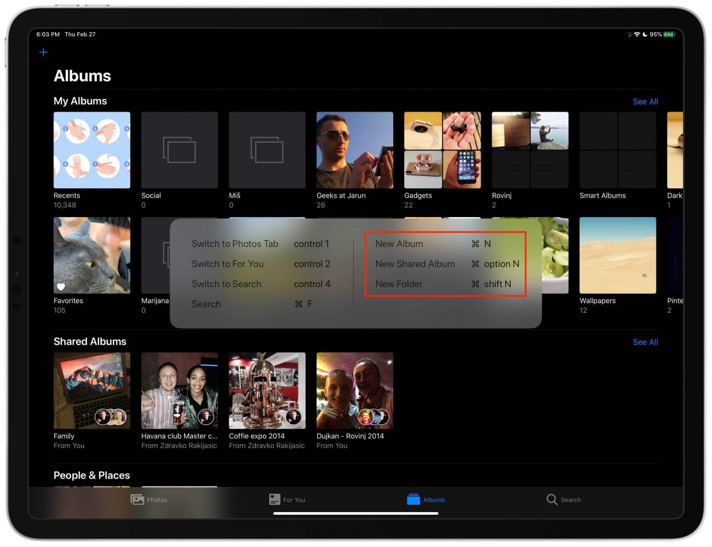Tap the blue plus add icon
Image resolution: width=712 pixels, height=547 pixels.
coord(43,52)
